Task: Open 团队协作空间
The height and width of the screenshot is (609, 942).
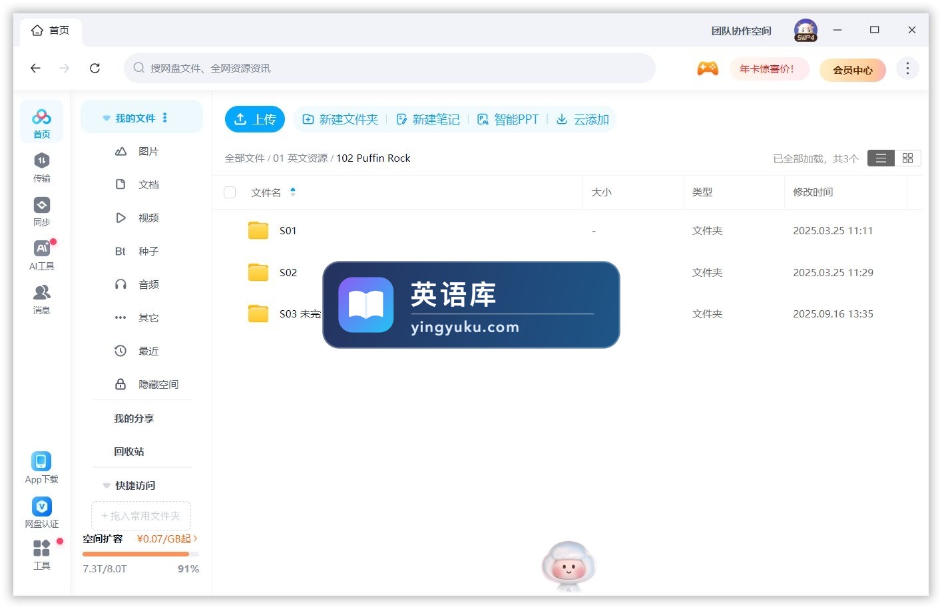Action: pyautogui.click(x=741, y=31)
